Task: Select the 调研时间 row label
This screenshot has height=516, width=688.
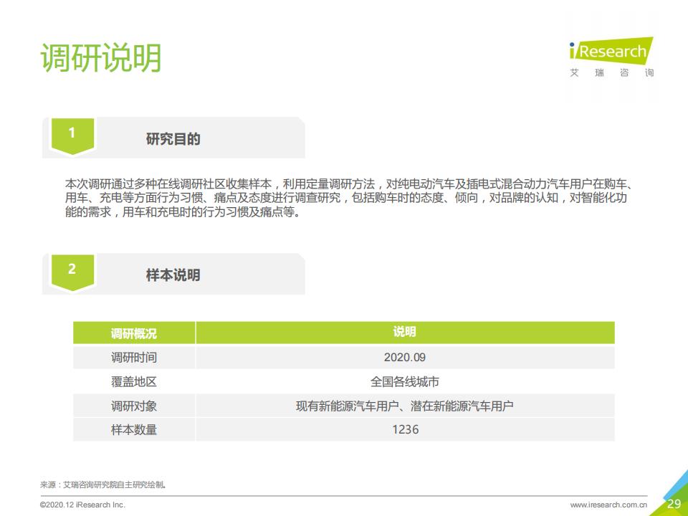Action: click(x=134, y=358)
